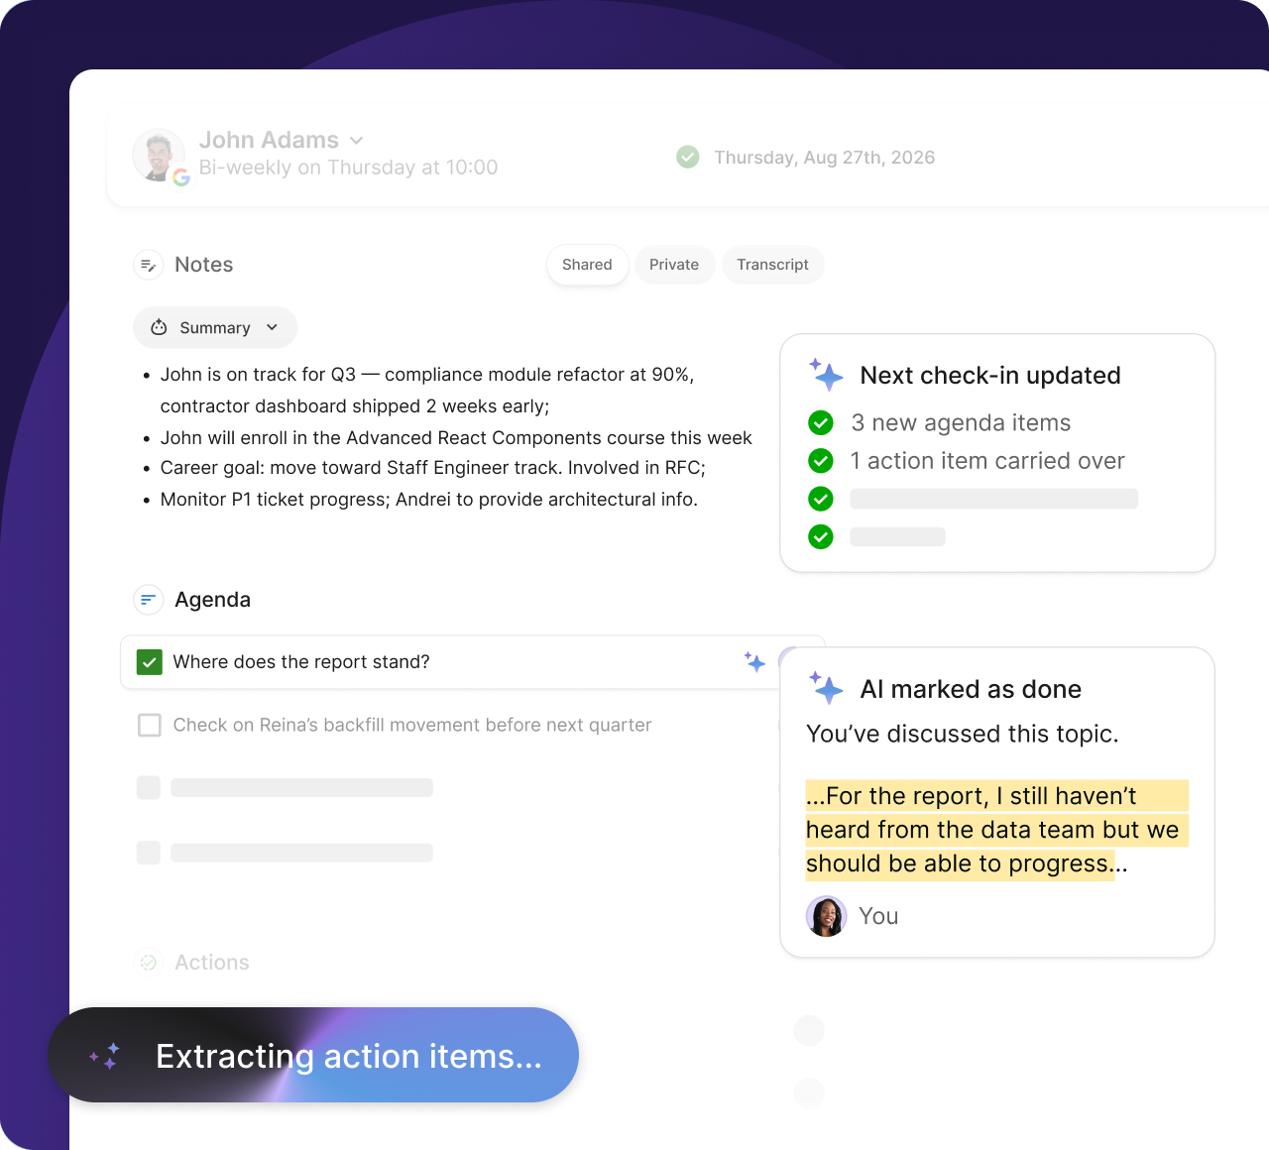1269x1150 pixels.
Task: Click the Notes pencil icon
Action: coord(149,265)
